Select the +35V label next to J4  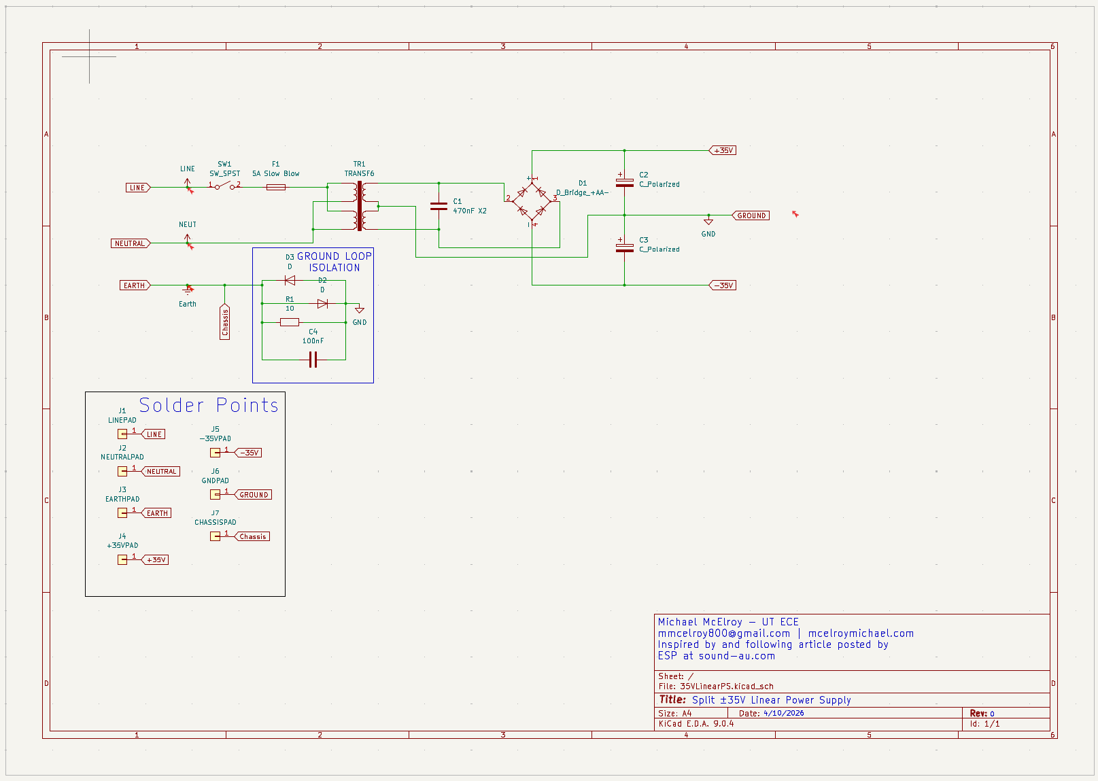click(x=155, y=560)
